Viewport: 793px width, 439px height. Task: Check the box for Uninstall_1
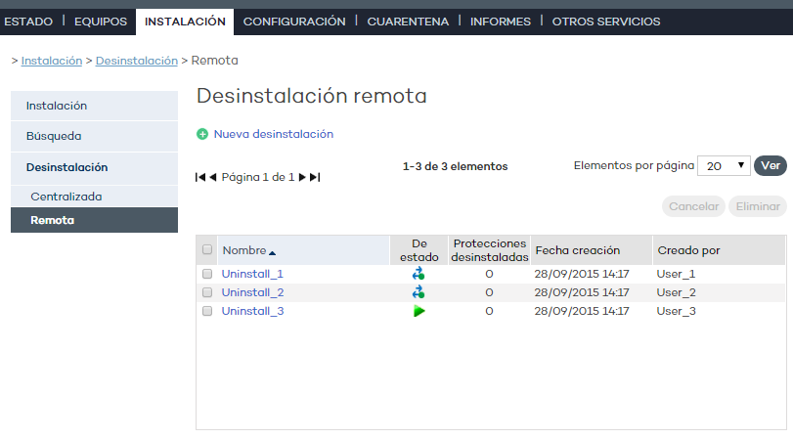pyautogui.click(x=207, y=274)
